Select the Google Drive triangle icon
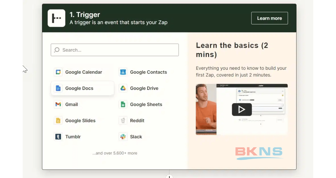 tap(123, 88)
